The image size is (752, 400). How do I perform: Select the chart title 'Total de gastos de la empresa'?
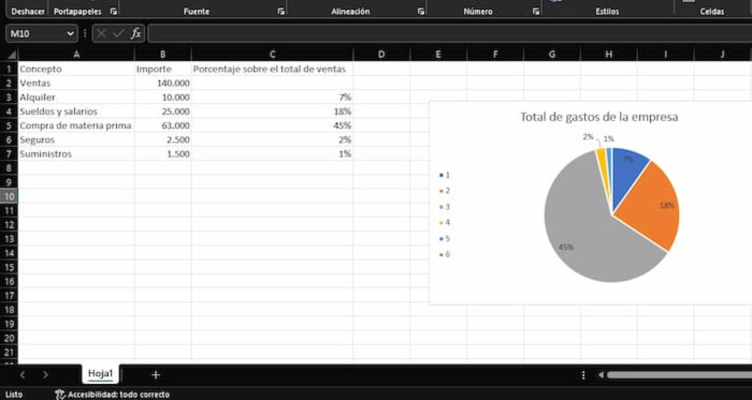[599, 117]
